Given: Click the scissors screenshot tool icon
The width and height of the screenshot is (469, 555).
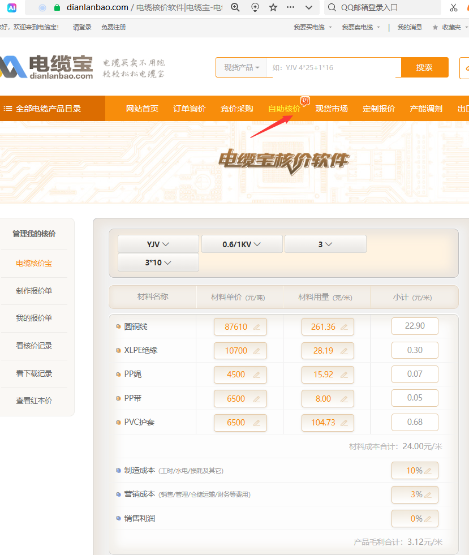Looking at the screenshot, I should point(454,7).
